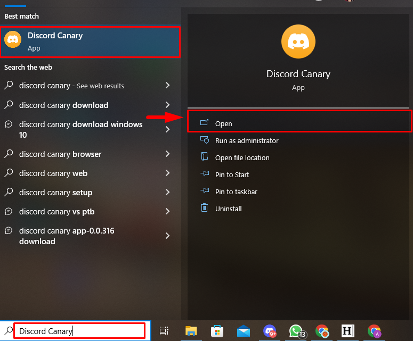The image size is (413, 341).
Task: Open Chrome with the 'A' profile badge
Action: coord(375,331)
